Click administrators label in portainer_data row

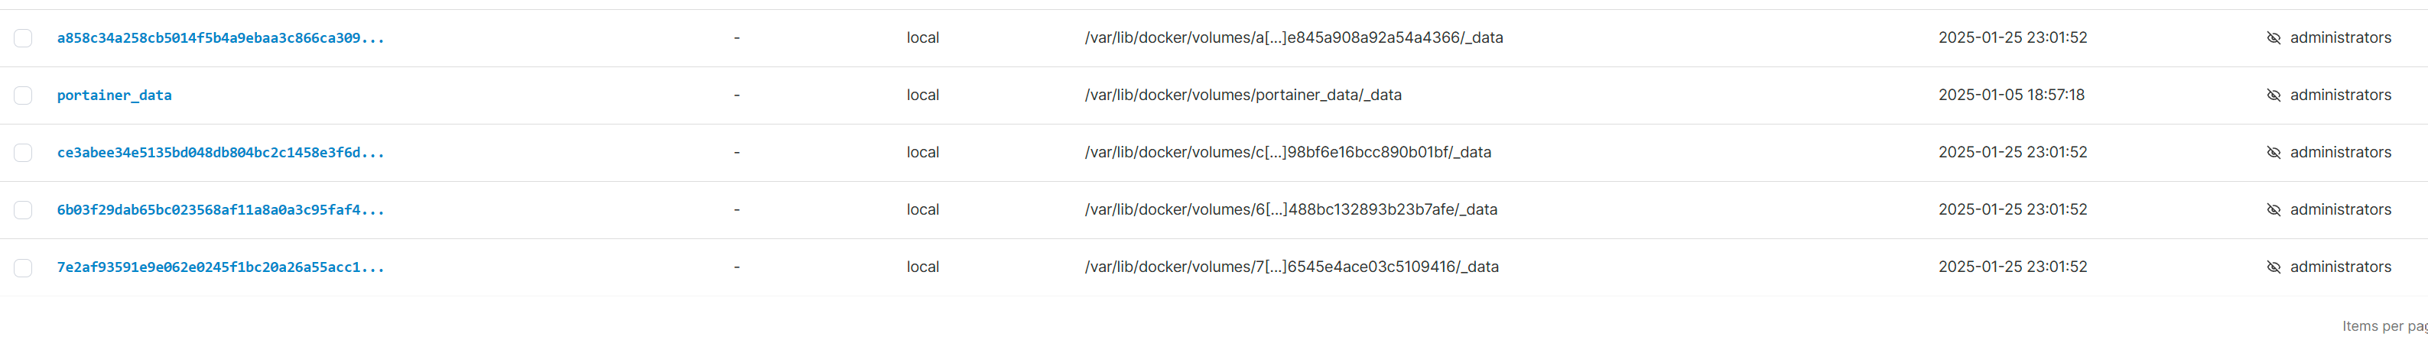tap(2340, 95)
